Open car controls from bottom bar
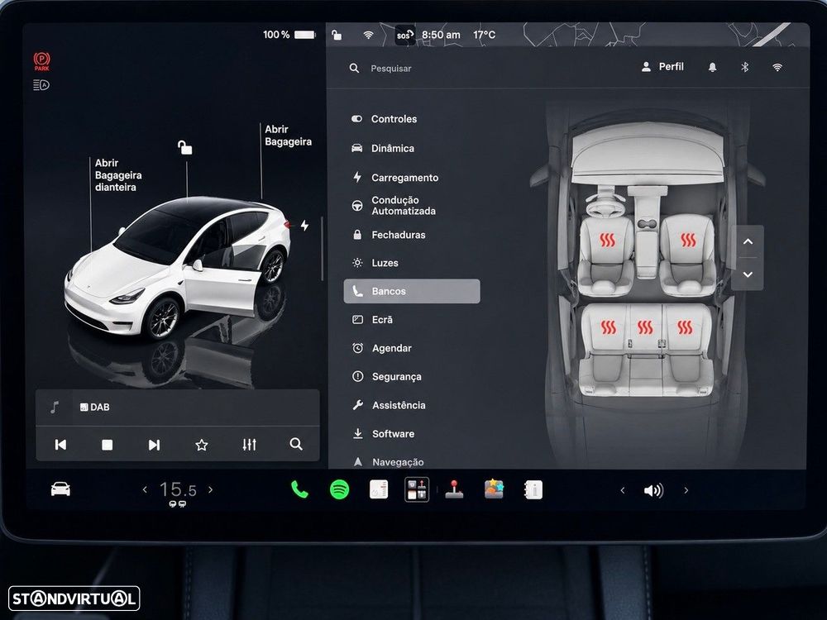The height and width of the screenshot is (620, 827). [x=60, y=489]
